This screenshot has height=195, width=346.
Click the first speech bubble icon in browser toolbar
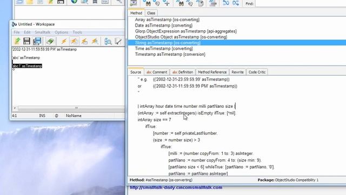tap(157, 3)
